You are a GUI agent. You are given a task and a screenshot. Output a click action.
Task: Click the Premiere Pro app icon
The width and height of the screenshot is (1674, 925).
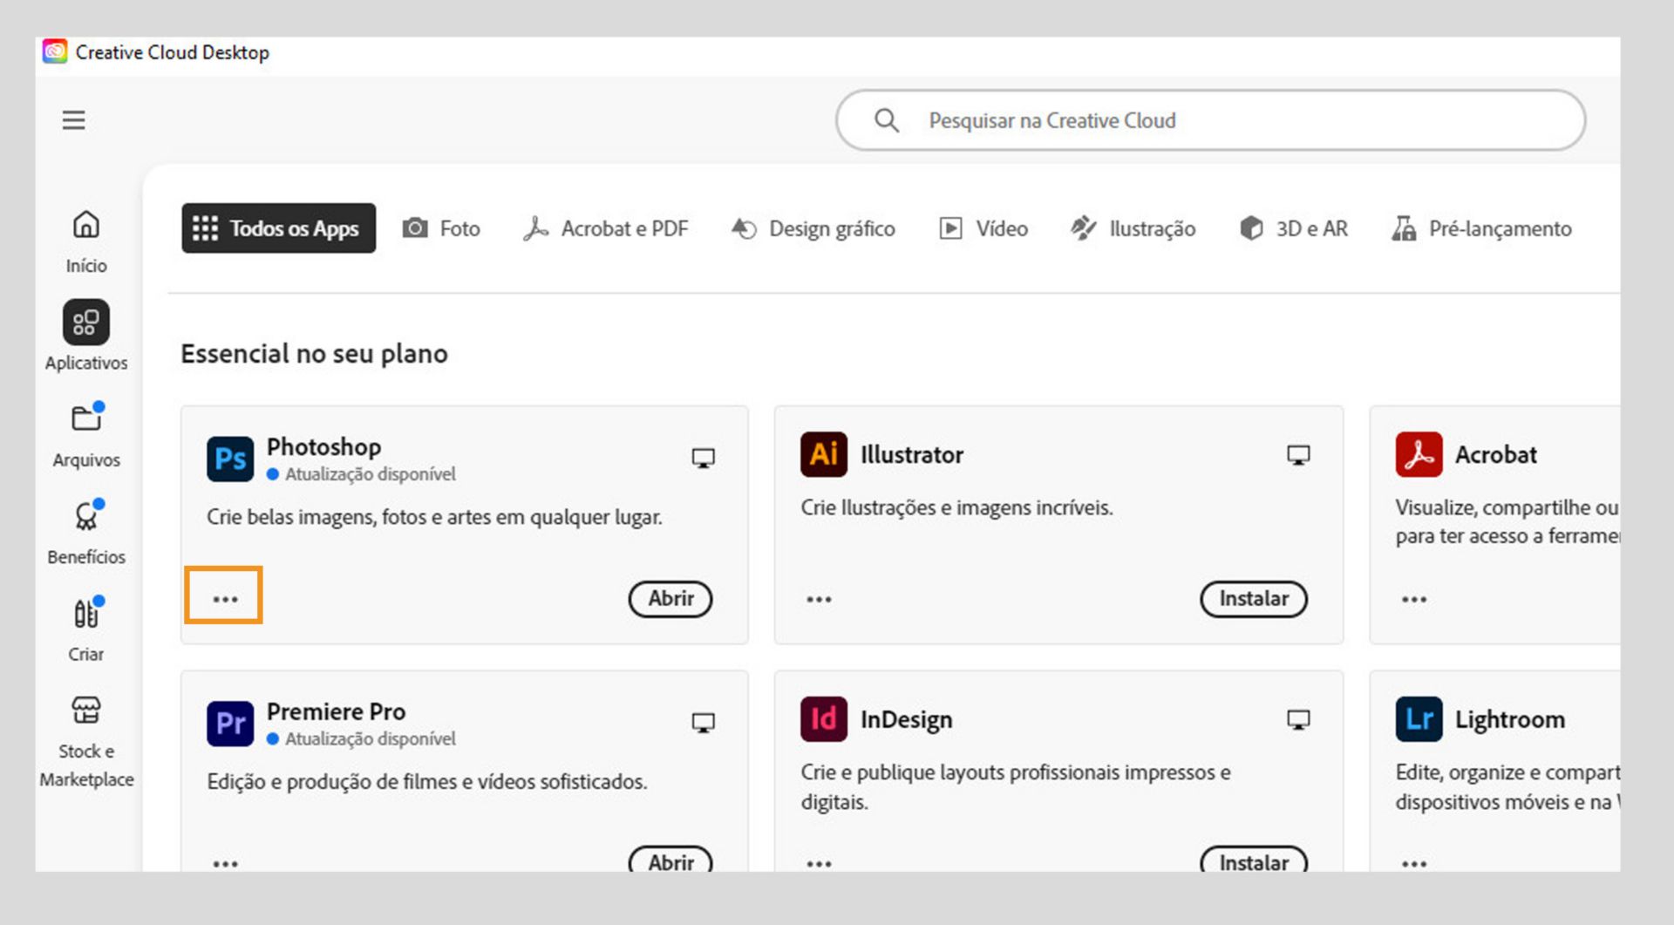(x=230, y=724)
